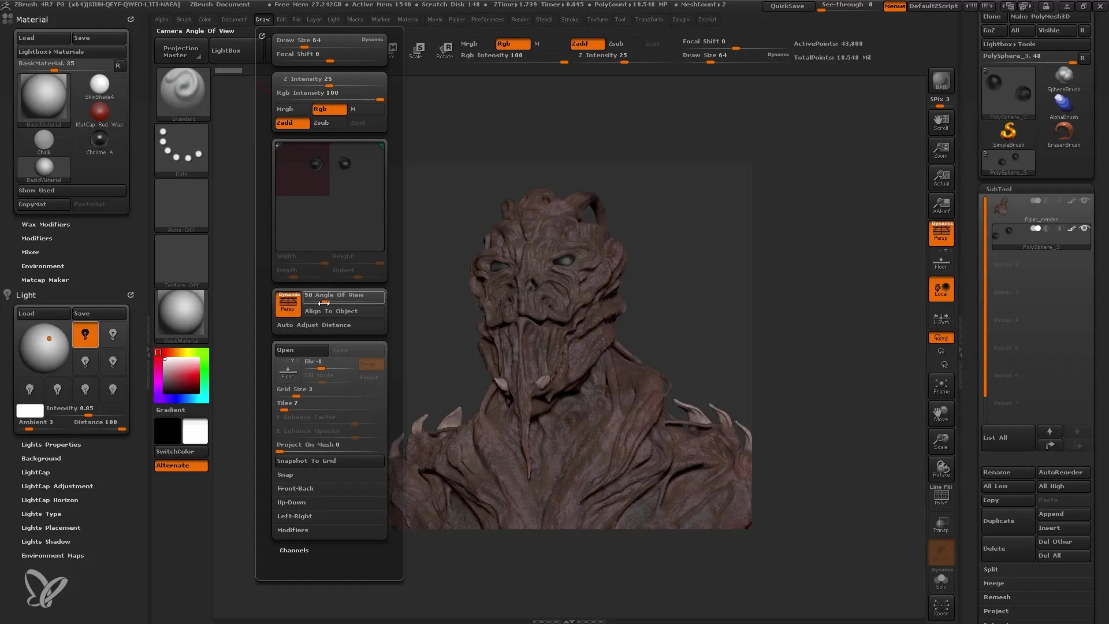Open the Render menu
The image size is (1109, 624).
520,19
